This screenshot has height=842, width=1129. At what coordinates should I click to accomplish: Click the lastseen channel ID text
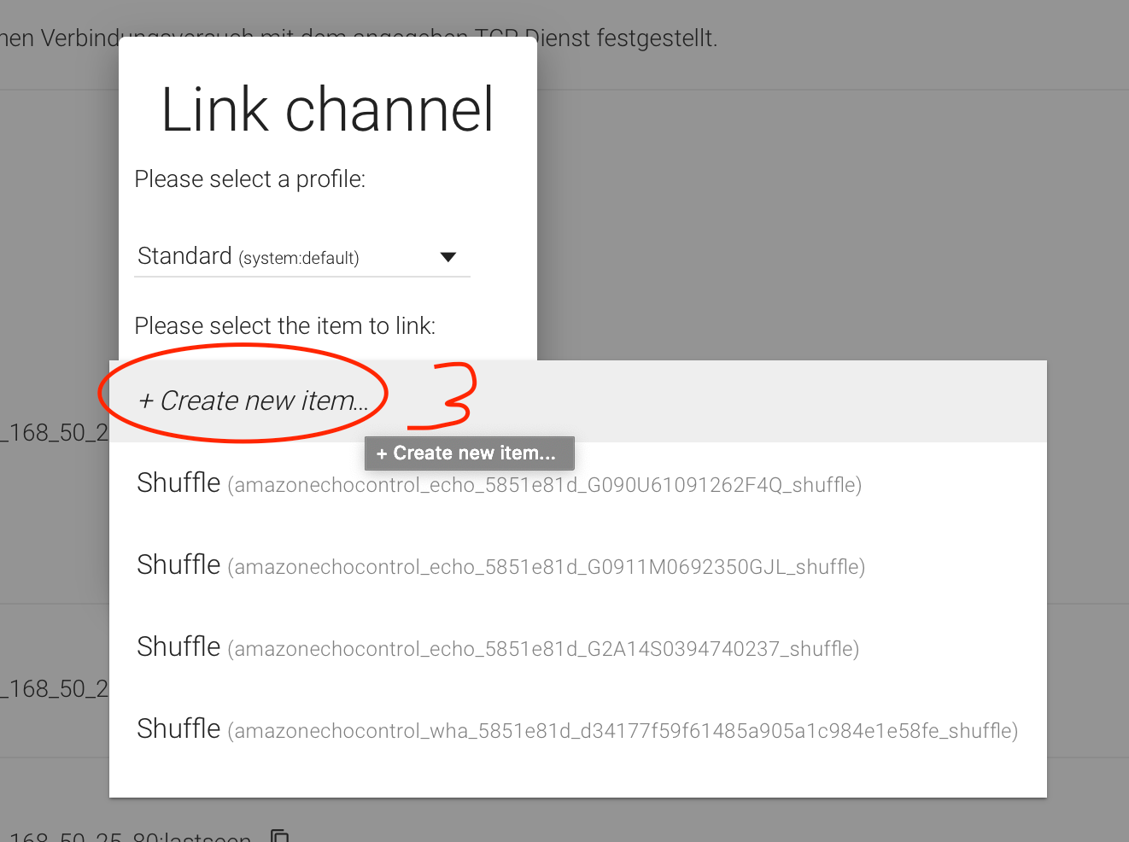pyautogui.click(x=128, y=837)
